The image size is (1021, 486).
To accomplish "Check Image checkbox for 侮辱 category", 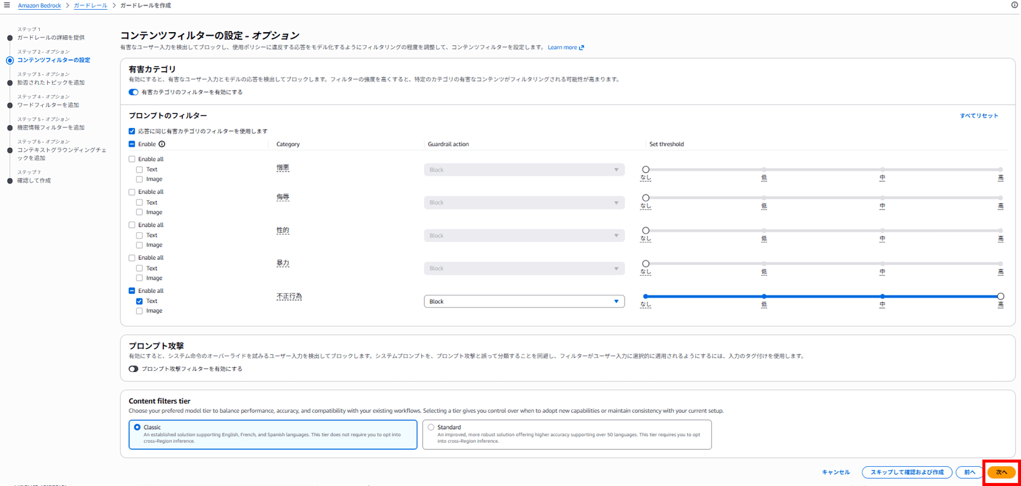I will point(139,212).
